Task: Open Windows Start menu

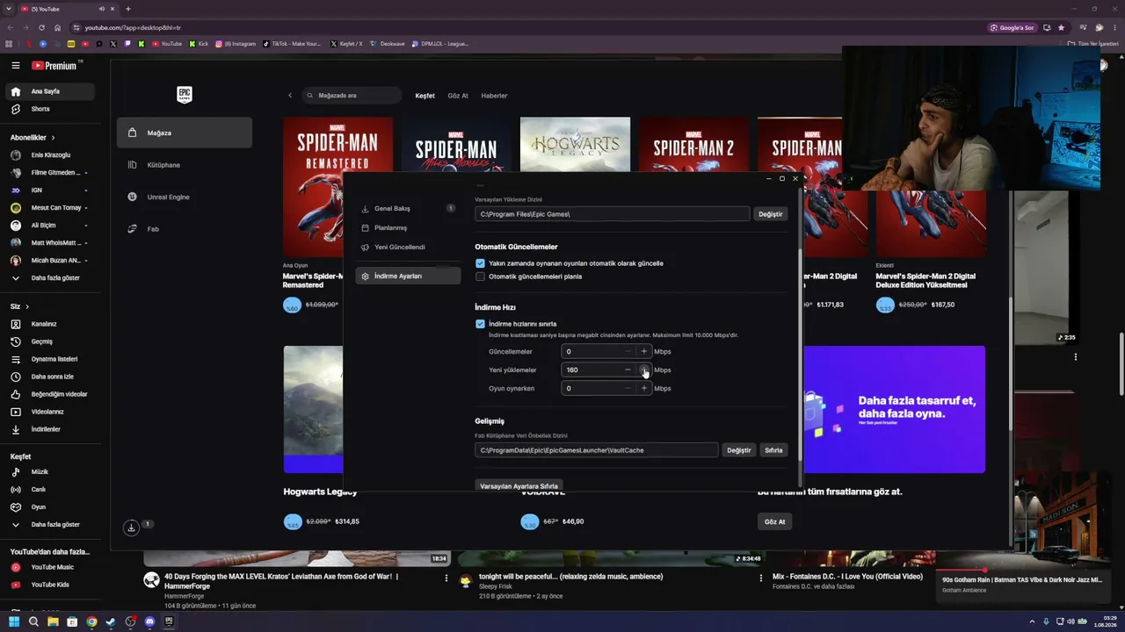Action: coord(14,621)
